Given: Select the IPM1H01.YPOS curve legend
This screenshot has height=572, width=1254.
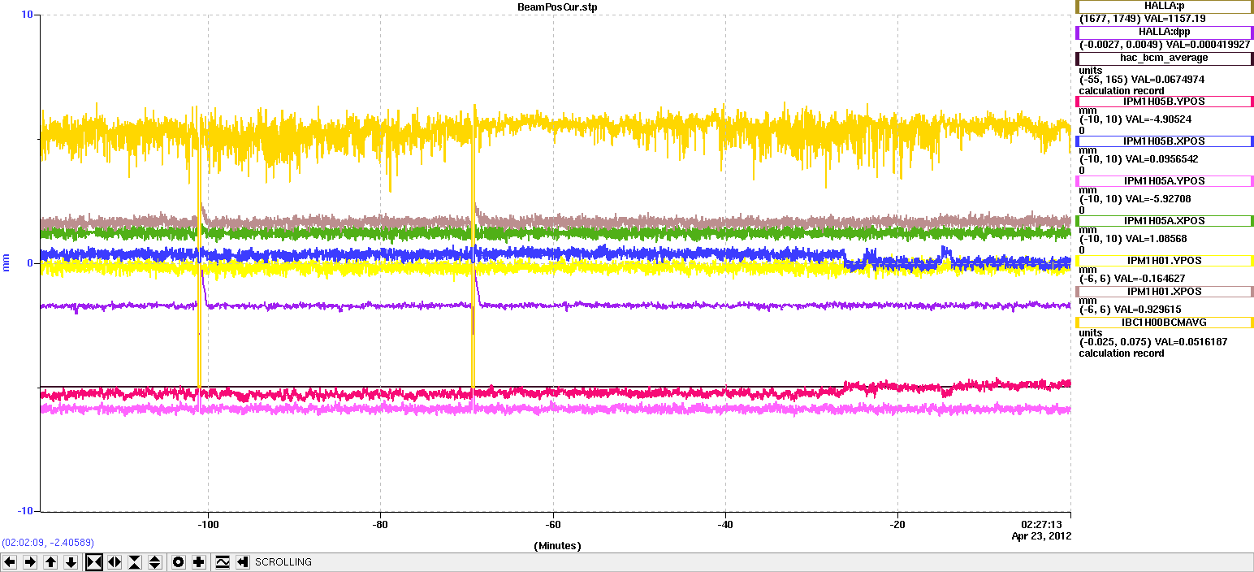Looking at the screenshot, I should (x=1164, y=261).
